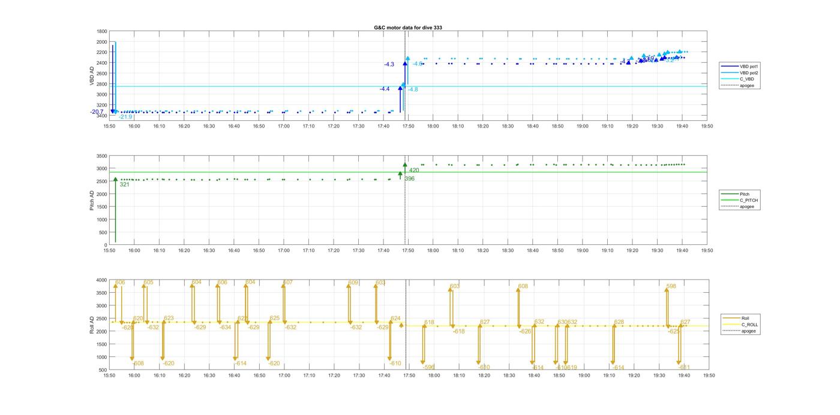Click the "-611" roll data label
Image resolution: width=840 pixels, height=415 pixels.
point(684,367)
